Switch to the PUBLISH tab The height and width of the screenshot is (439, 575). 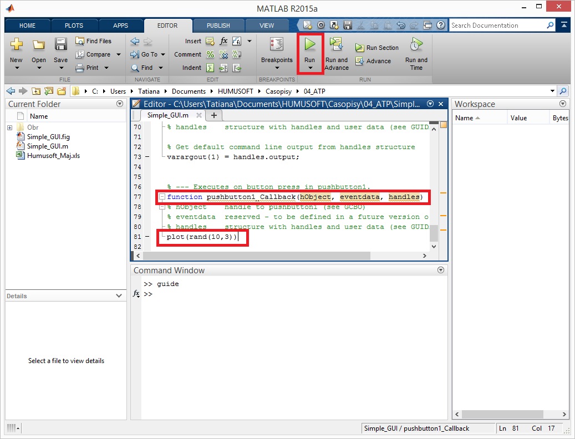(x=218, y=25)
